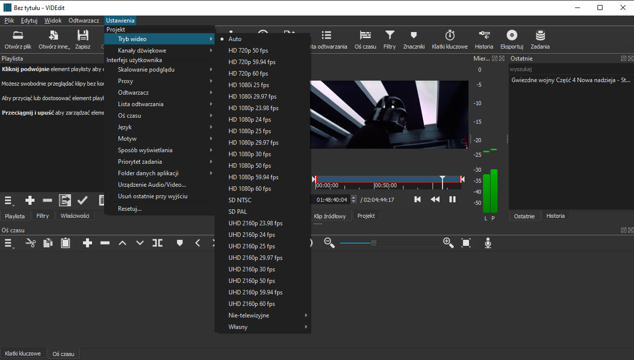This screenshot has width=634, height=360.
Task: Click the zoom in magnifier on timeline
Action: (448, 243)
